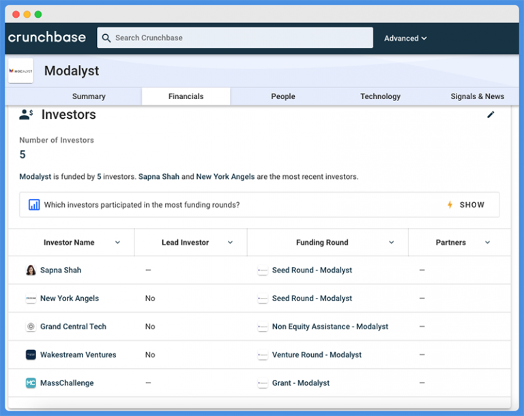Click the MassChallenge MC logo icon
Image resolution: width=524 pixels, height=416 pixels.
coord(31,383)
